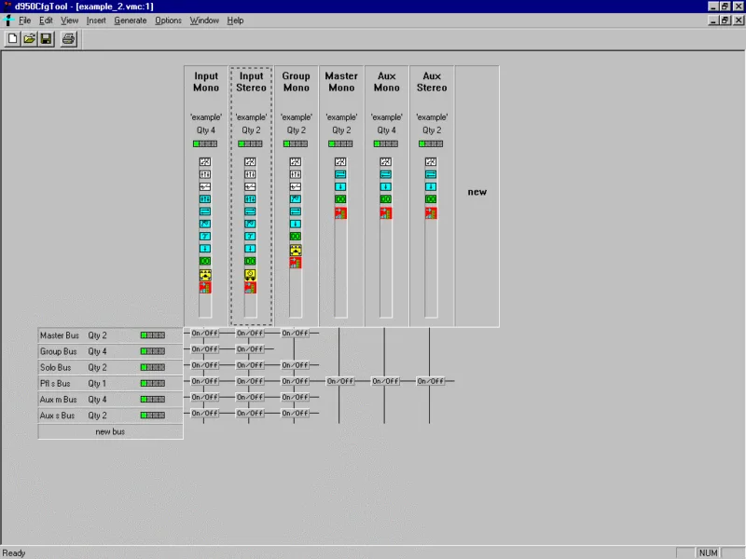Open the View menu
Screen dimensions: 746x559
coord(69,20)
